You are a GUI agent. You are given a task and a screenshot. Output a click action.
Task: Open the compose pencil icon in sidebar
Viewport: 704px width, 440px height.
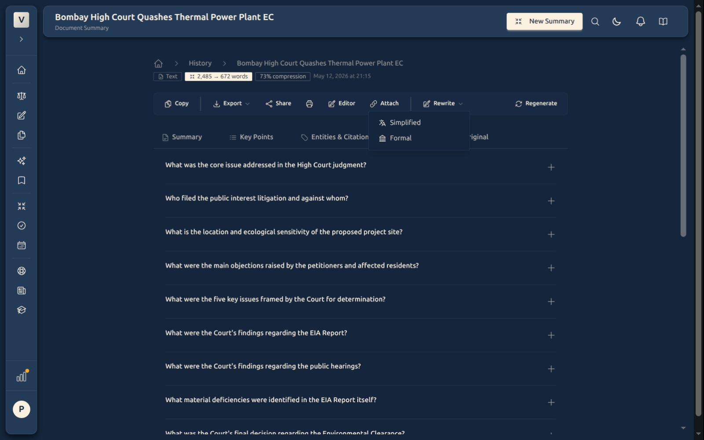(x=21, y=115)
